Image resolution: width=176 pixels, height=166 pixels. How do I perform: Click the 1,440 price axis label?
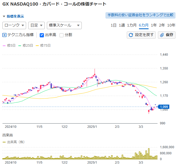[164, 55]
